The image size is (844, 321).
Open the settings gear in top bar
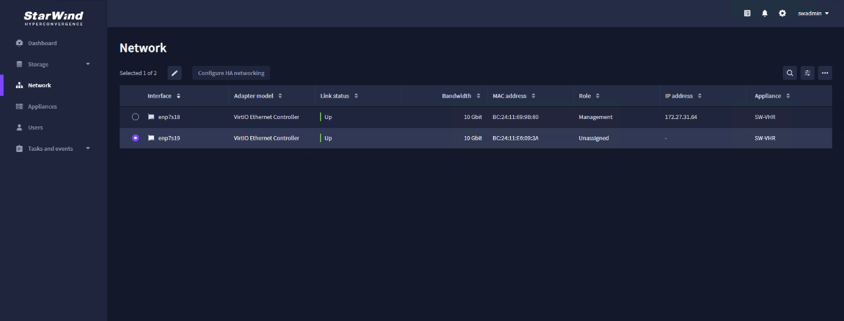pyautogui.click(x=782, y=13)
